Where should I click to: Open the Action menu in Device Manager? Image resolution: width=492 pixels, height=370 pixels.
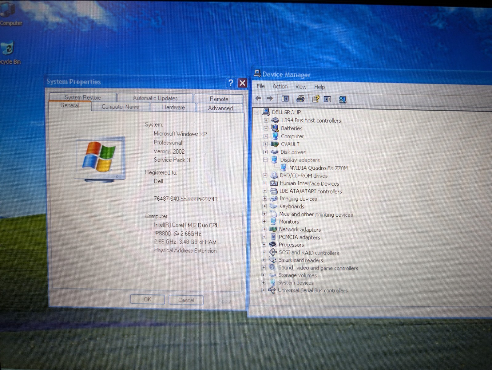[280, 86]
